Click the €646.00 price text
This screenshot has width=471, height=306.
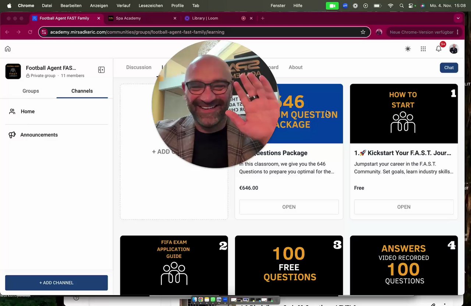249,188
